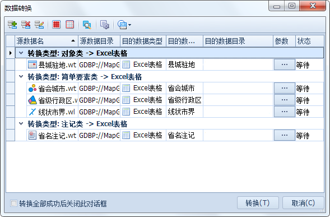
Task: Click the edit conversion item icon
Action: [x=39, y=25]
